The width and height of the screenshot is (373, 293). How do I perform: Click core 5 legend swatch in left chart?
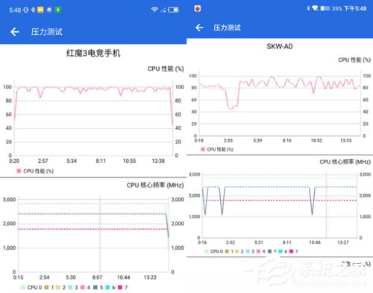[95, 287]
